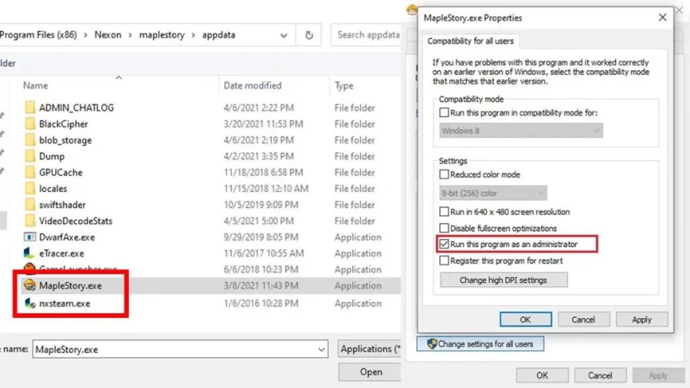Viewport: 690px width, 388px height.
Task: Select the ADMIN_CHATLOG folder icon
Action: [30, 107]
